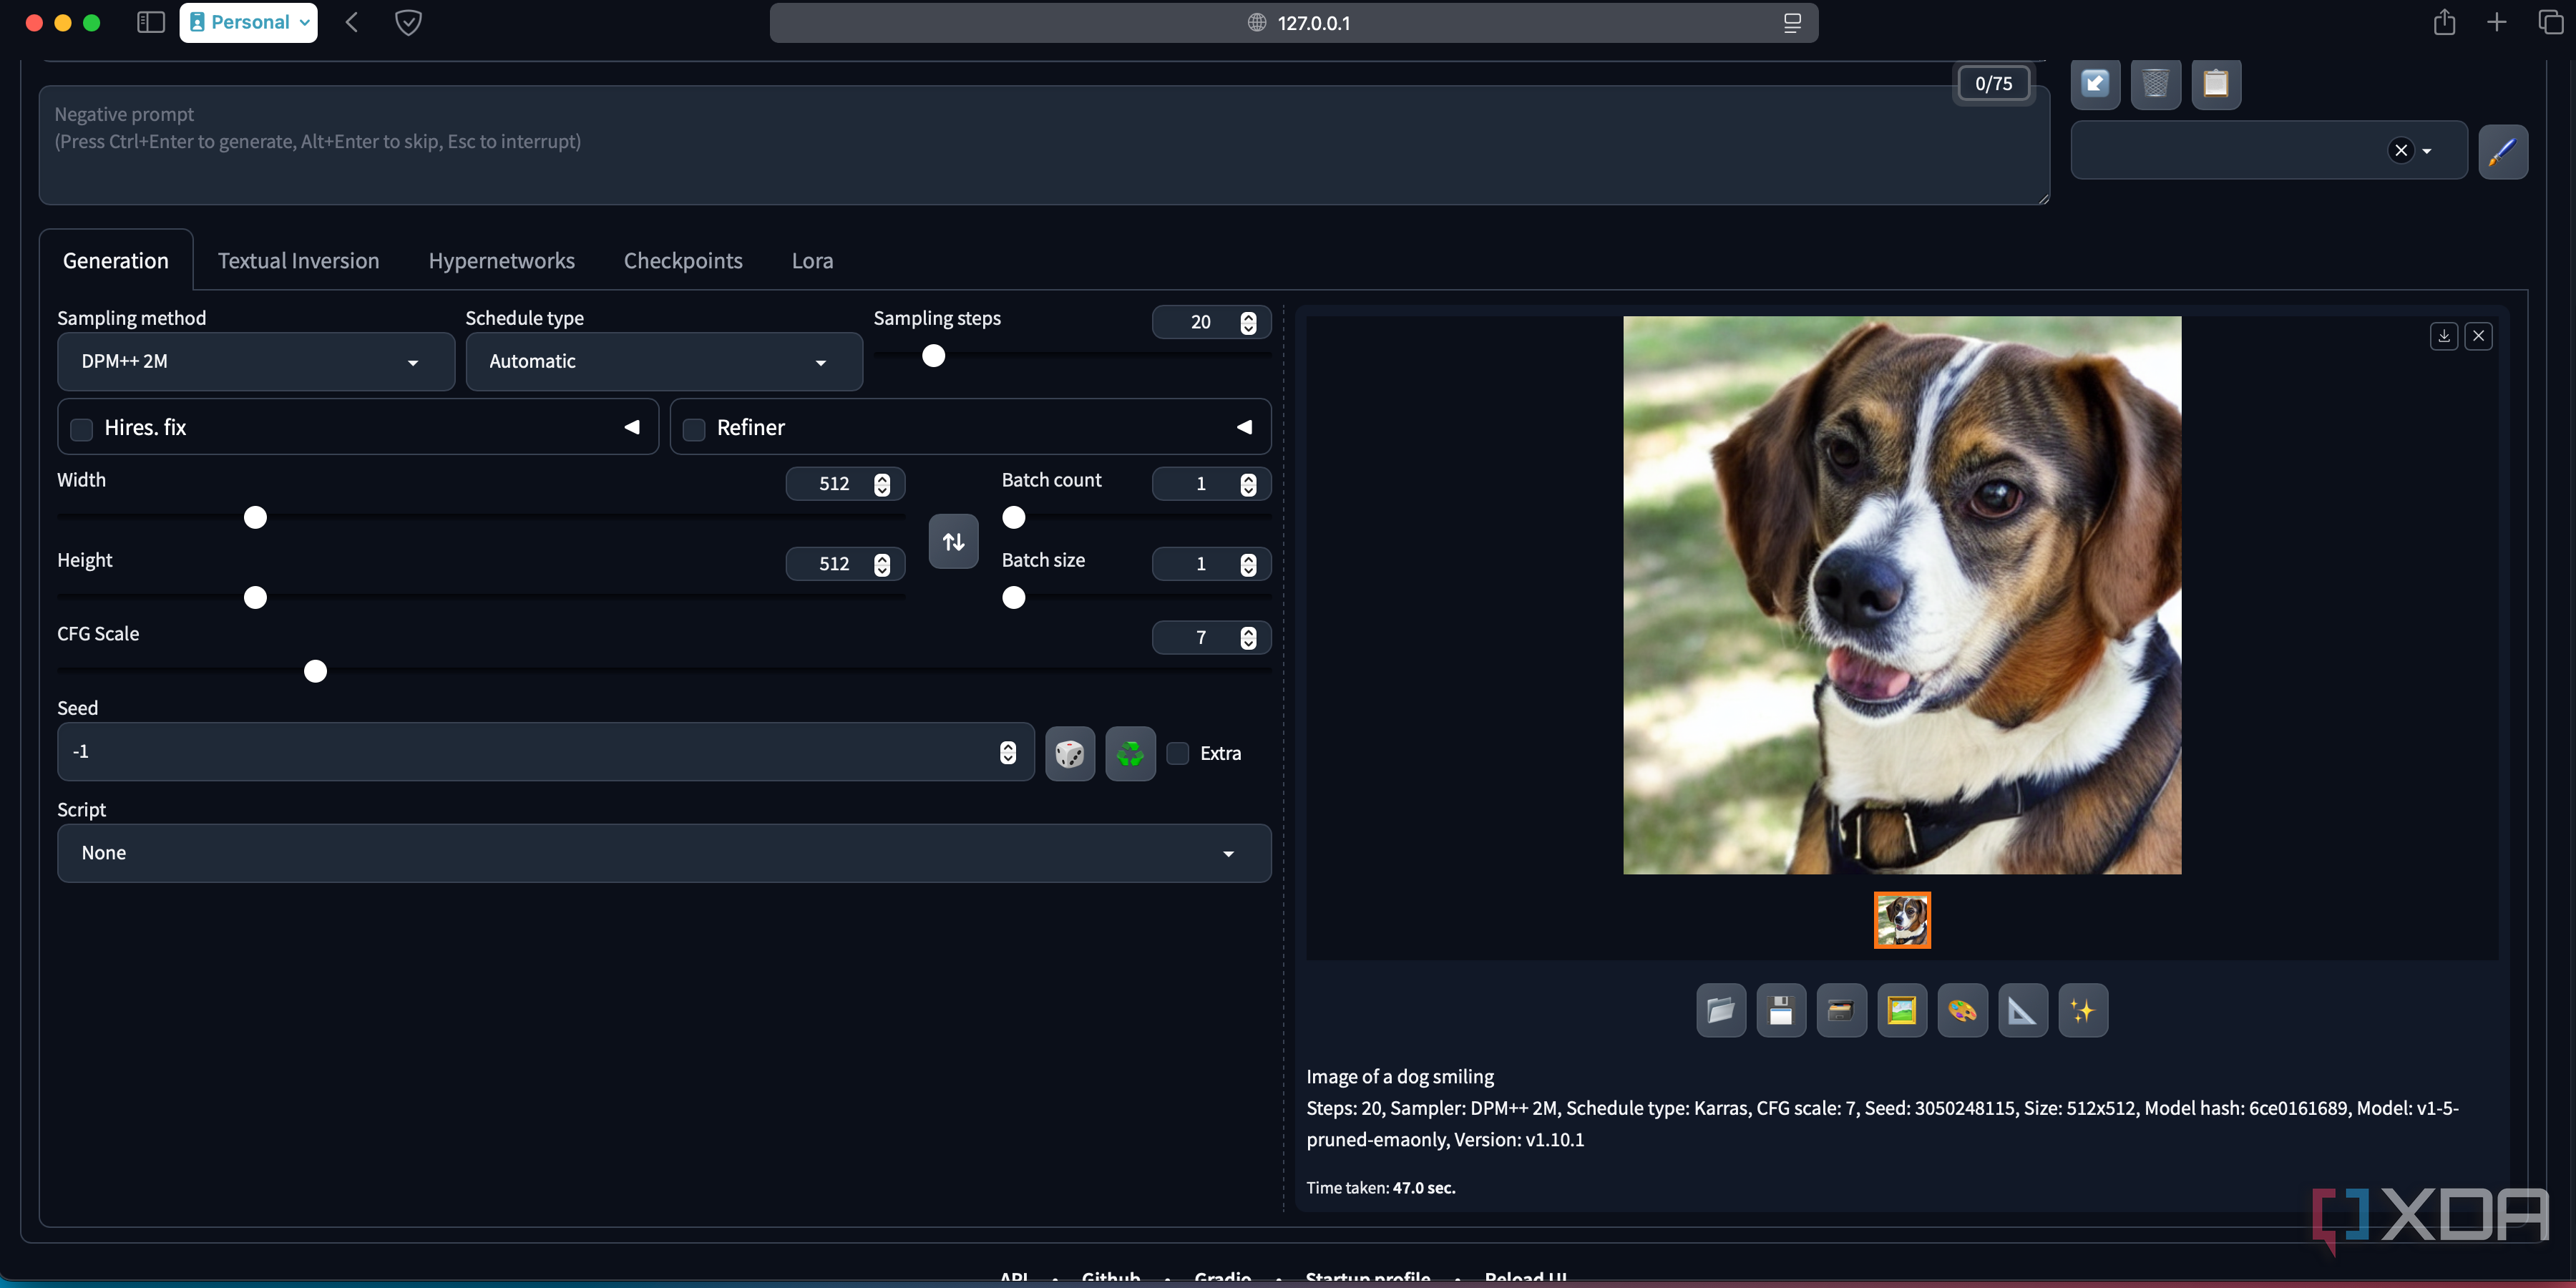This screenshot has height=1288, width=2576.
Task: Click the CFG Scale slider handle
Action: [x=315, y=671]
